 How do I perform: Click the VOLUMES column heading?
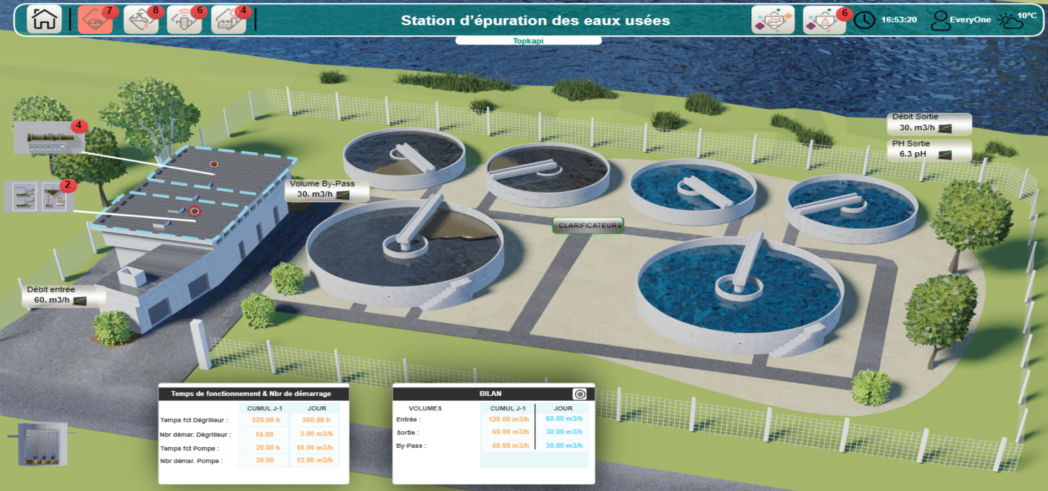click(425, 409)
